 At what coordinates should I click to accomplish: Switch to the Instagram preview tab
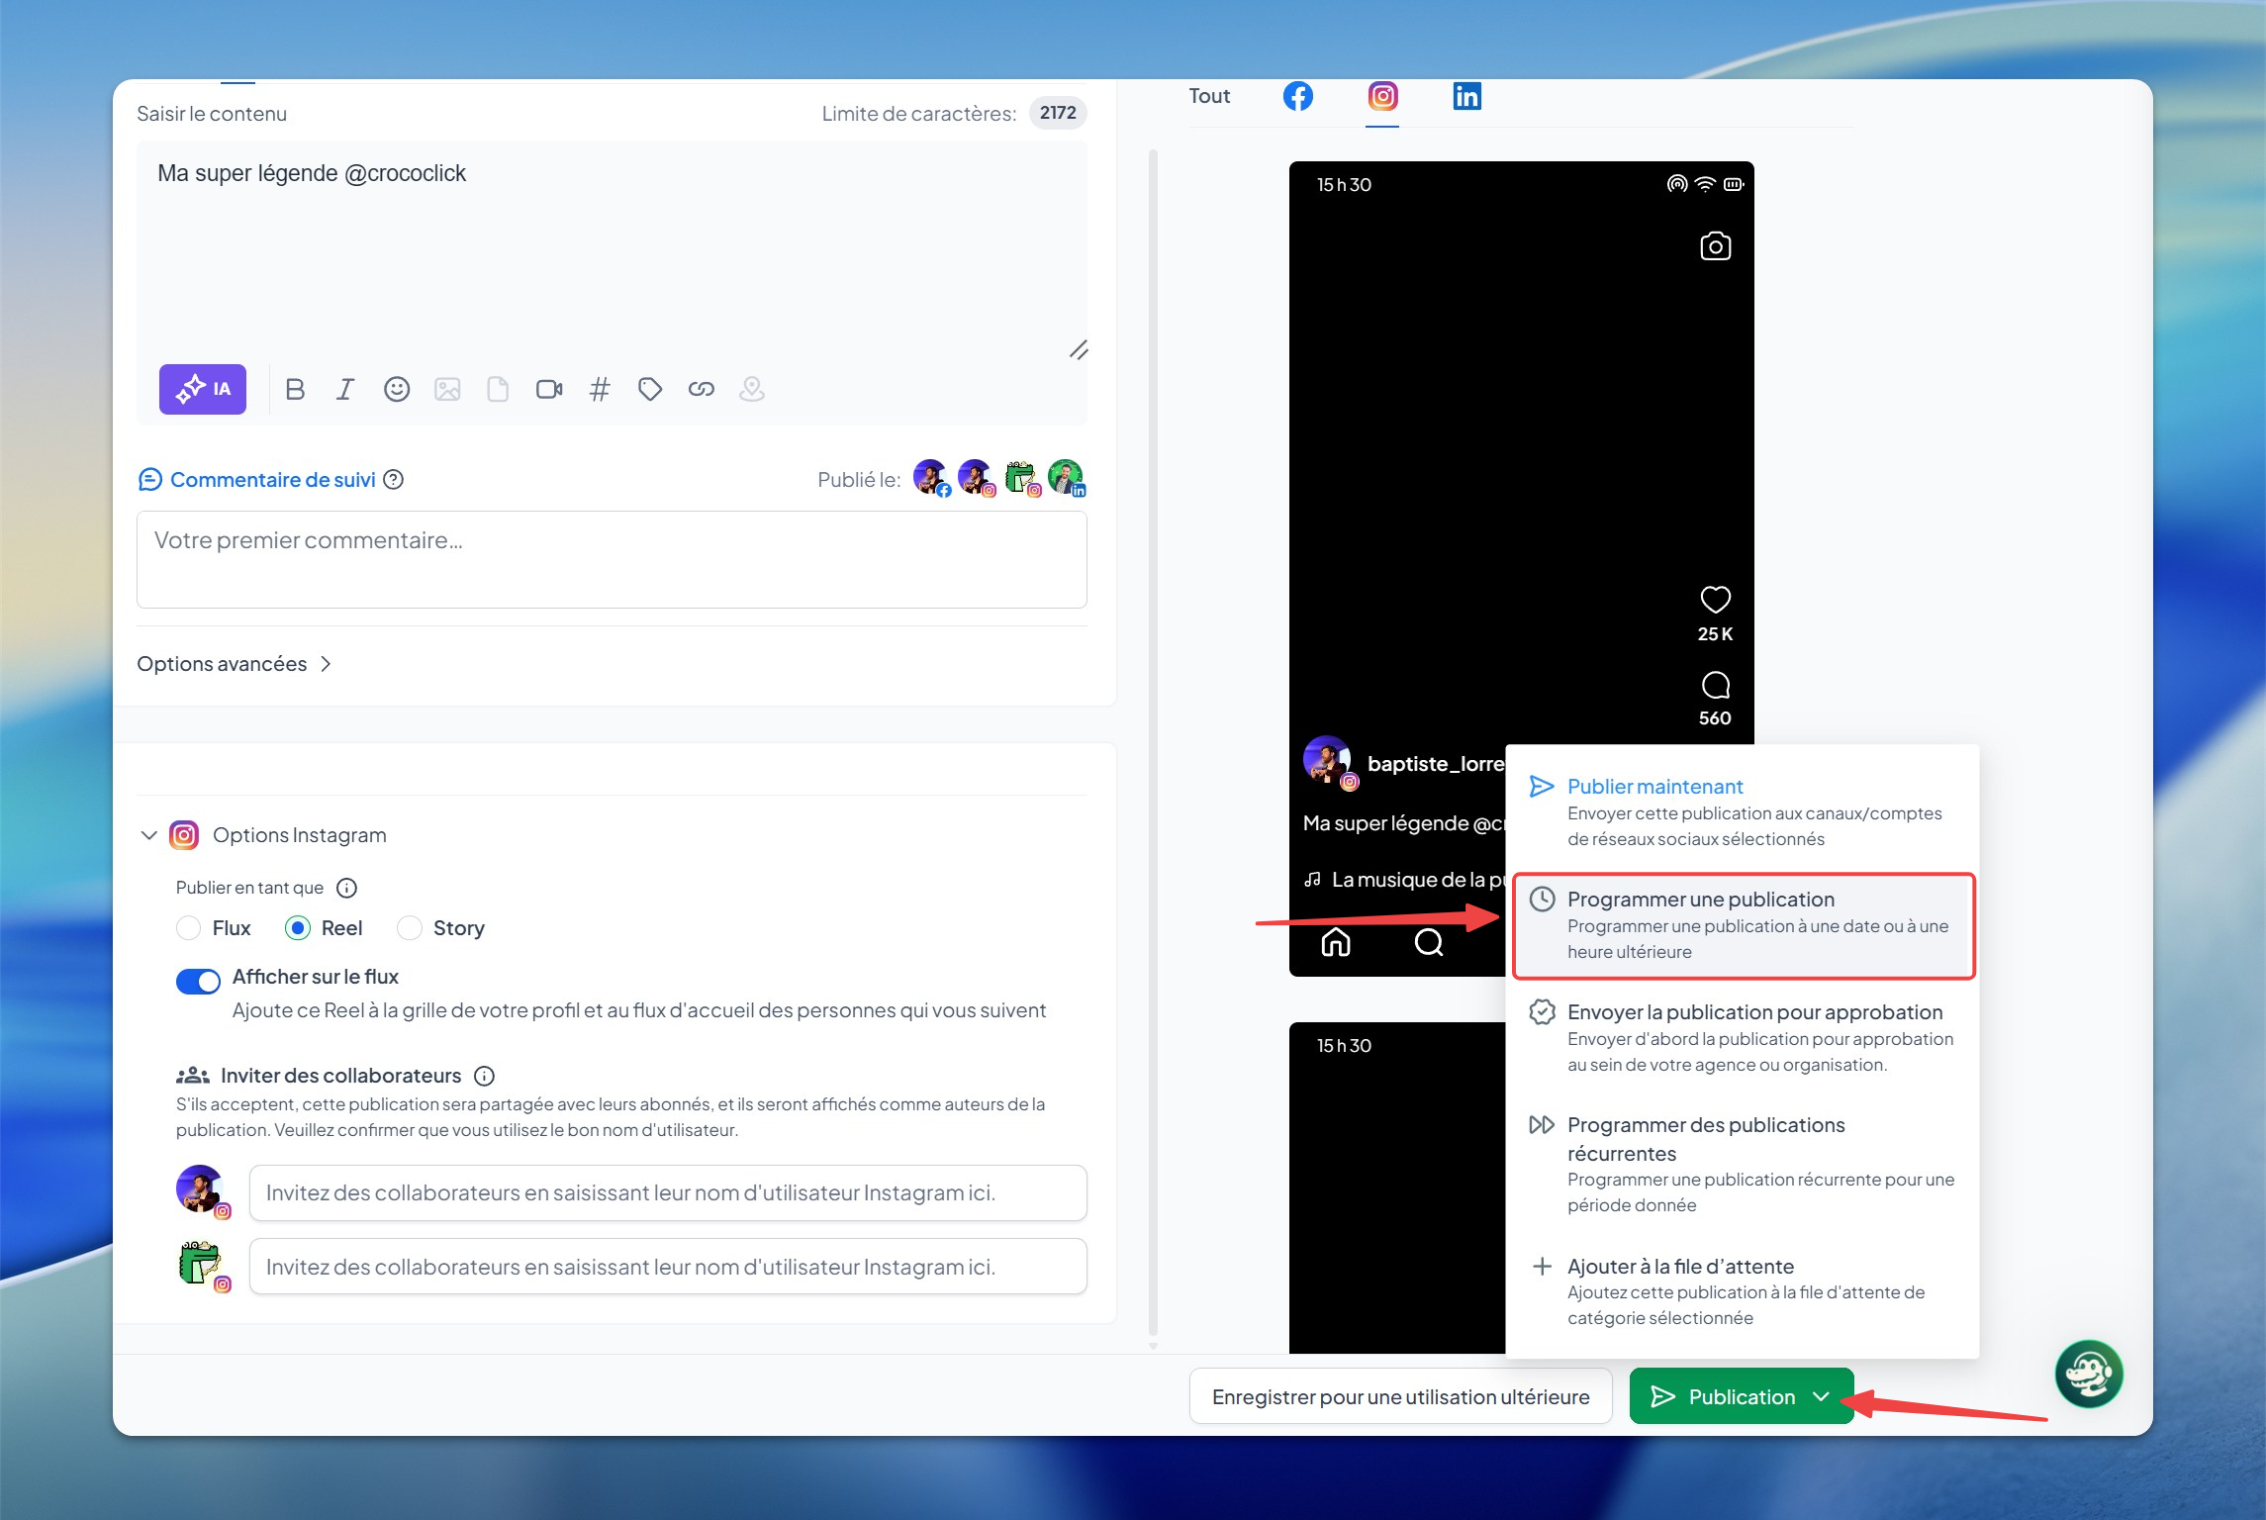click(x=1382, y=96)
